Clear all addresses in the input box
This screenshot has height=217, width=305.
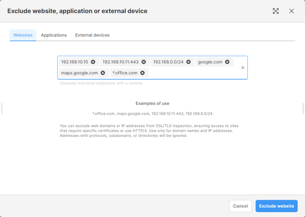pos(243,68)
